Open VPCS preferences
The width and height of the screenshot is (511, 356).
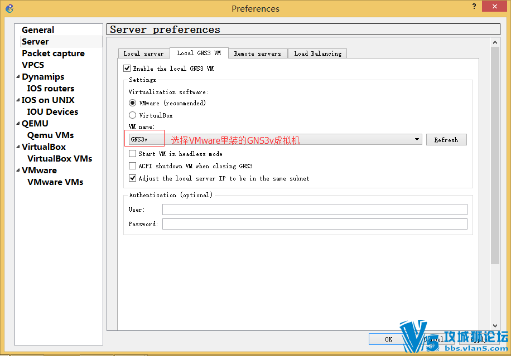pos(33,65)
